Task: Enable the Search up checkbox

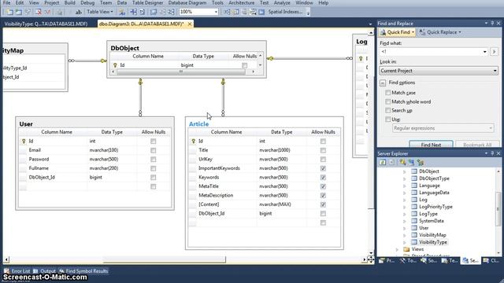Action: (x=388, y=110)
